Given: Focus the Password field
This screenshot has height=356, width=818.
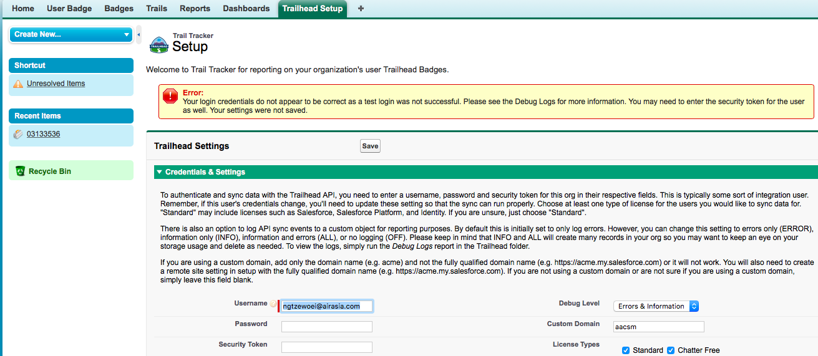Looking at the screenshot, I should pos(326,327).
